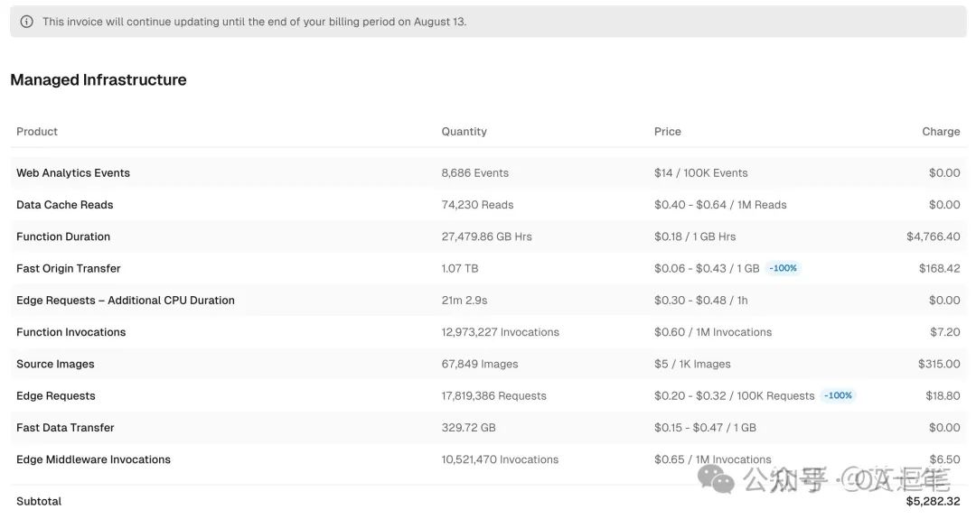Click the $4,766.40 Function Duration charge
976x519 pixels.
click(x=933, y=236)
